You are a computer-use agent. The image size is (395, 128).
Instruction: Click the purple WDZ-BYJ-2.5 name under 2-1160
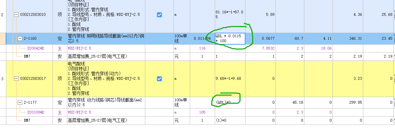[x=80, y=48]
